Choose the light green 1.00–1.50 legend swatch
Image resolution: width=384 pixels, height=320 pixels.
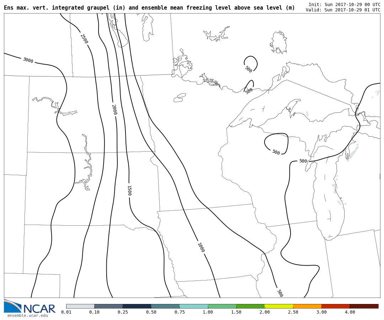coord(222,306)
